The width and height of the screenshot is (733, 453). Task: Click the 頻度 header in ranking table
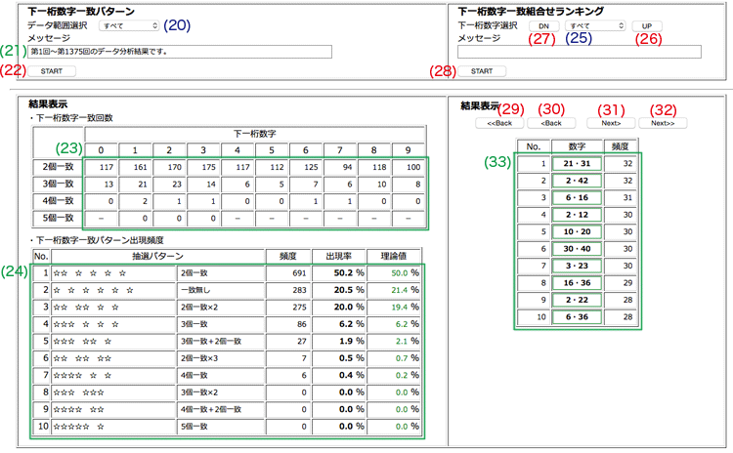coord(621,146)
